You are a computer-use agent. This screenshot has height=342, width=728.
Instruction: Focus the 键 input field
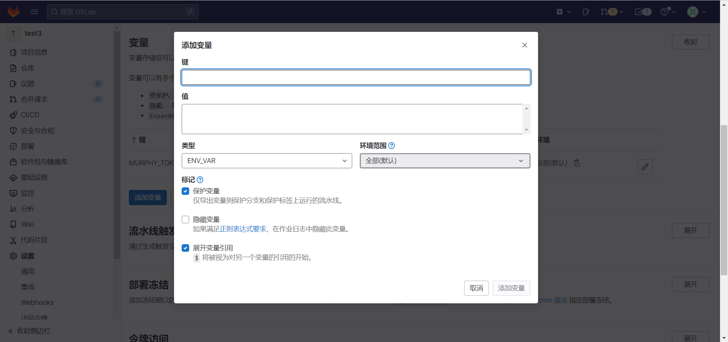pos(356,77)
